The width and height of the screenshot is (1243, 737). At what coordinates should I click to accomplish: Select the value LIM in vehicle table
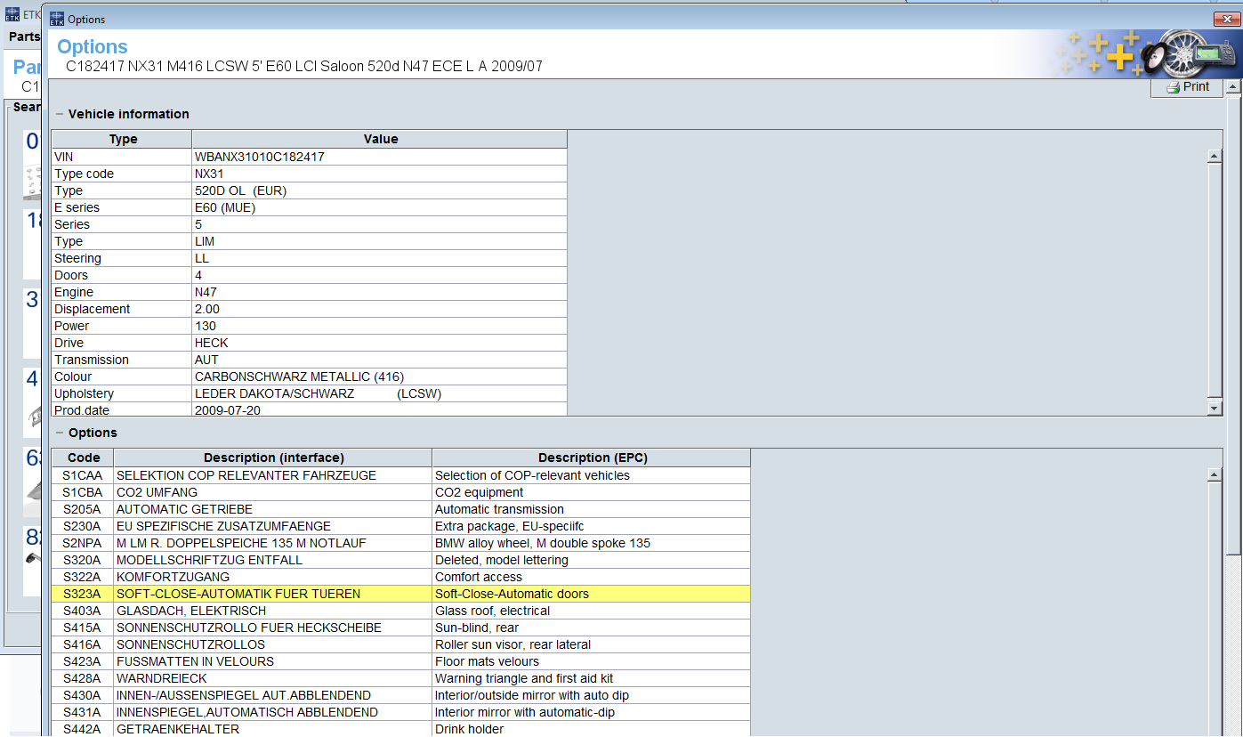point(205,241)
